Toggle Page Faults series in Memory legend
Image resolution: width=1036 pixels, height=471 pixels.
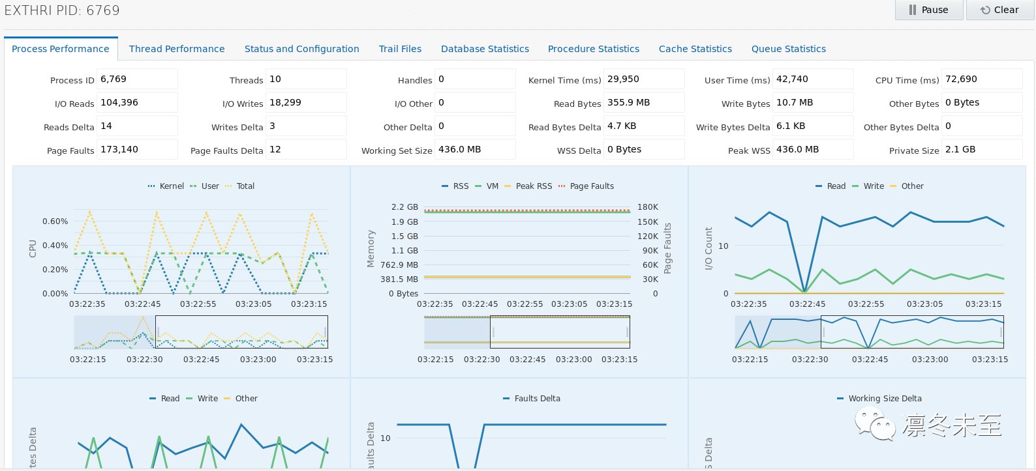[x=586, y=186]
